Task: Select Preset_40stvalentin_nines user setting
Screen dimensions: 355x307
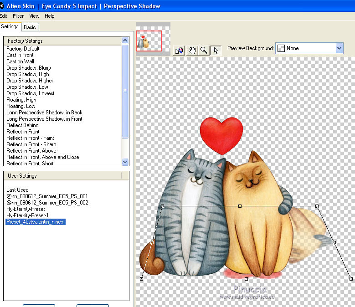Action: coord(36,222)
